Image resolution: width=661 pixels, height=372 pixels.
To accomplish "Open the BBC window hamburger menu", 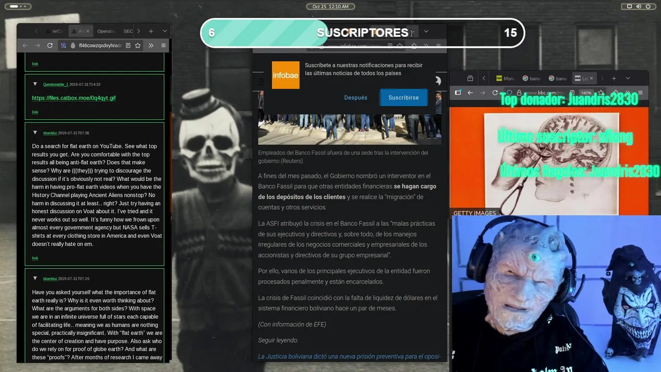I will click(640, 92).
